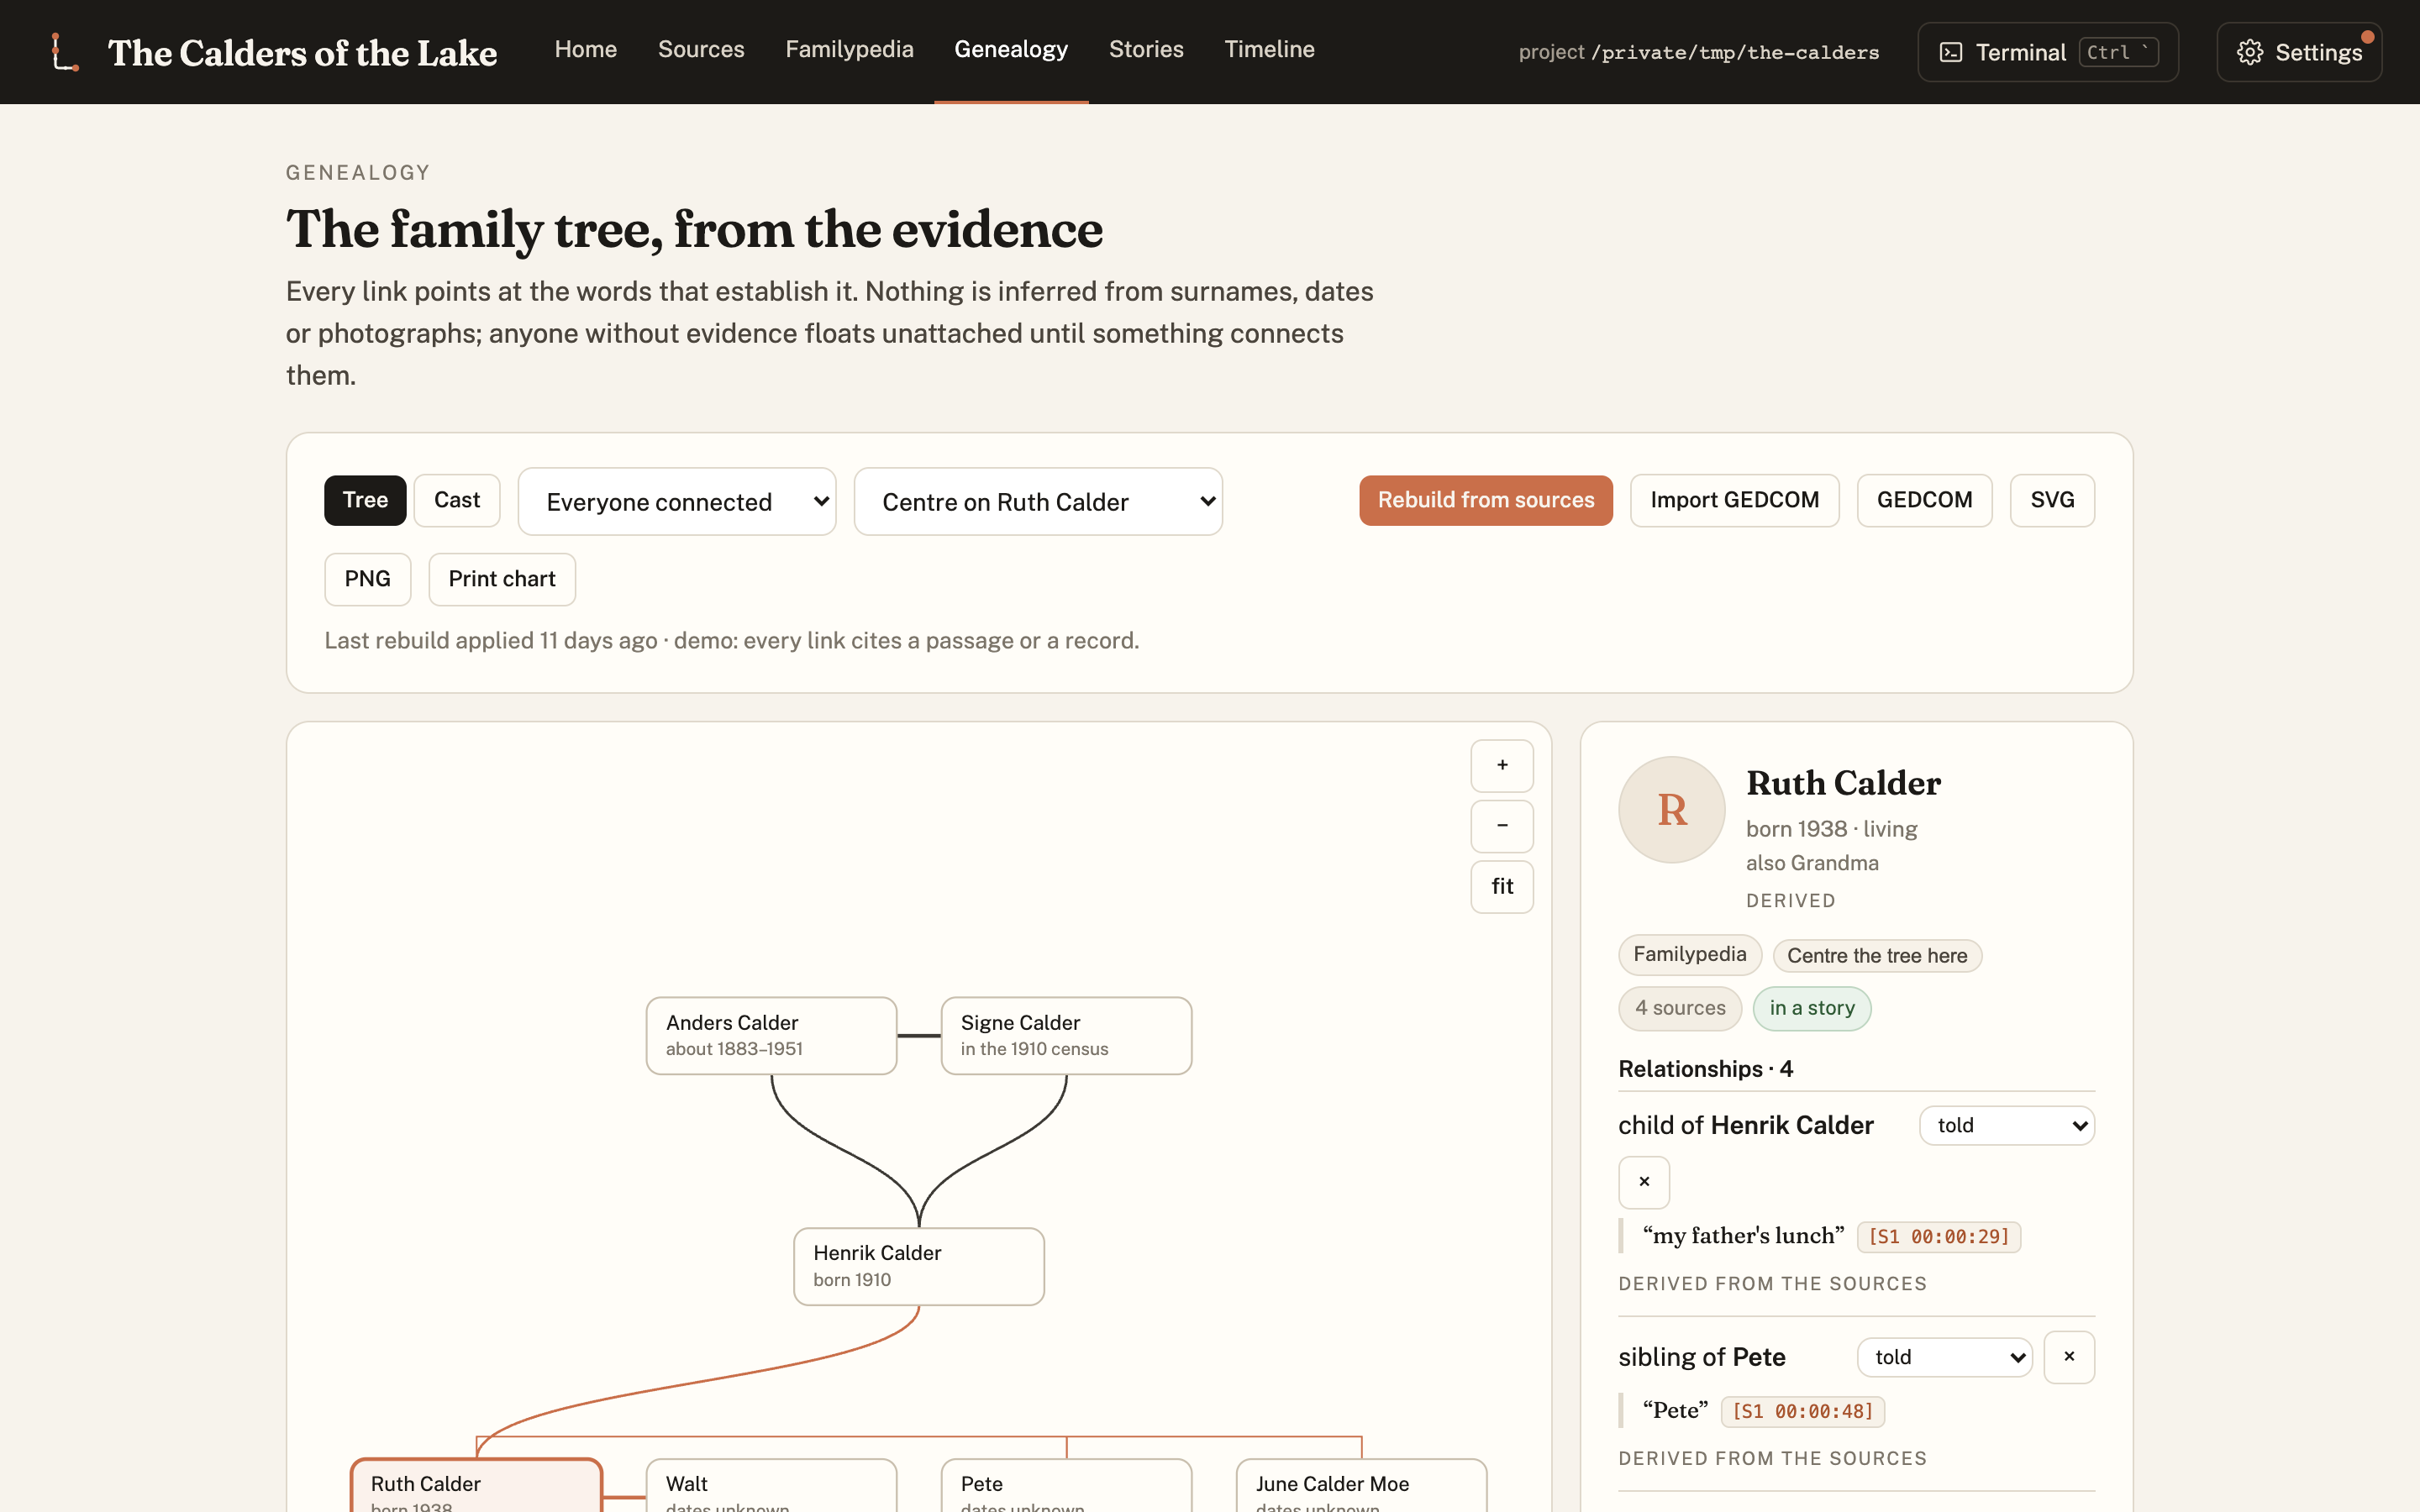Switch to Cast view
Image resolution: width=2420 pixels, height=1512 pixels.
coord(457,500)
